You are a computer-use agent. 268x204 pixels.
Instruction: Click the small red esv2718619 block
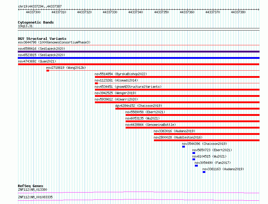[48, 71]
